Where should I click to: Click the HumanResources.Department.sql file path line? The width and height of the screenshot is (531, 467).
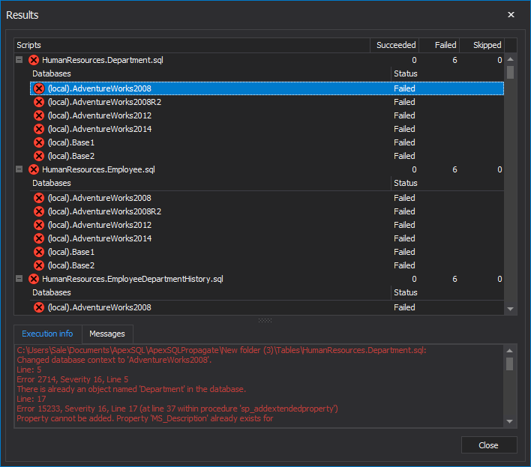coord(221,350)
